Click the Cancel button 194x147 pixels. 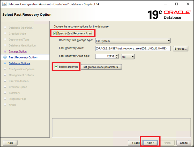[x=184, y=143]
